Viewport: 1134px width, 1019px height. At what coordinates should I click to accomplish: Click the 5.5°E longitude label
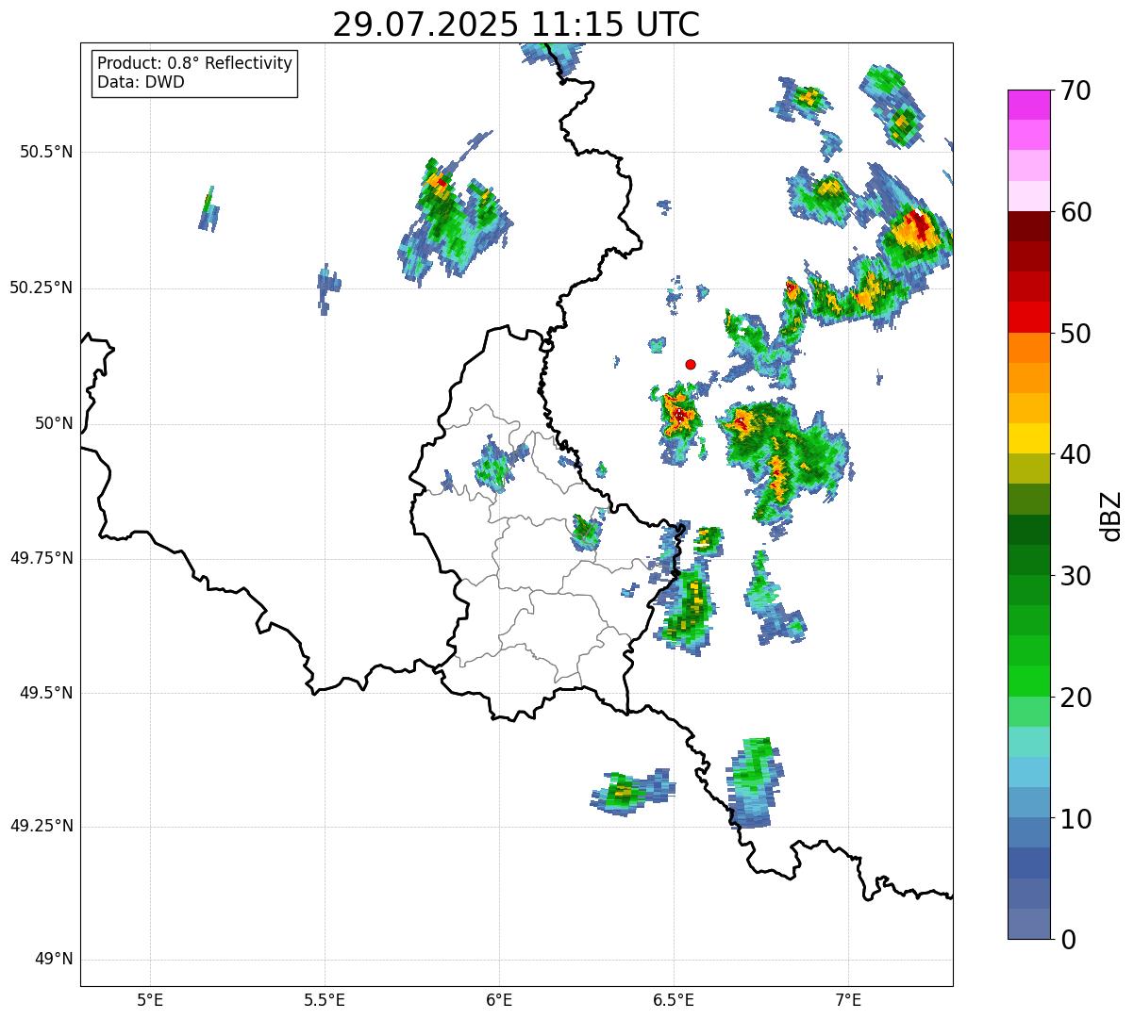coord(325,1000)
